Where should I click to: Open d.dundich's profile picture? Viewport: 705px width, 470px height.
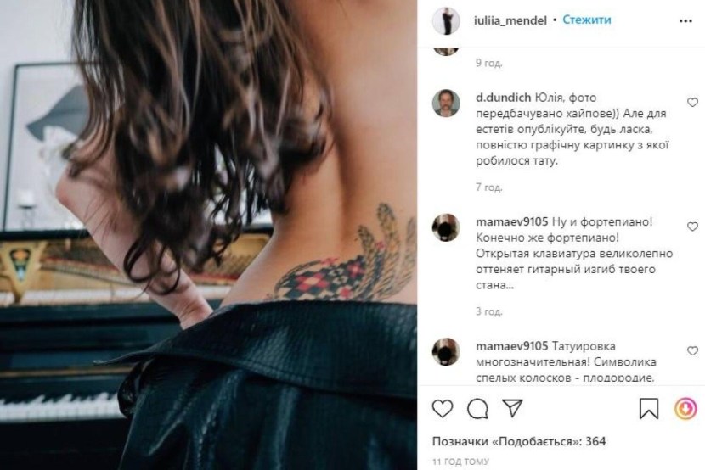(x=446, y=104)
